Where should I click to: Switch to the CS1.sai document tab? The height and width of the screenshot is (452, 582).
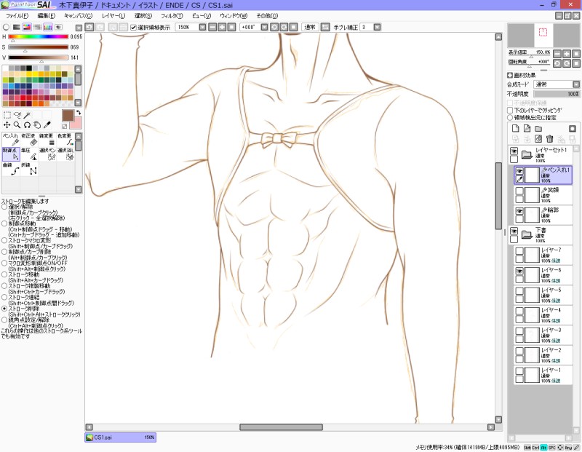pyautogui.click(x=120, y=437)
